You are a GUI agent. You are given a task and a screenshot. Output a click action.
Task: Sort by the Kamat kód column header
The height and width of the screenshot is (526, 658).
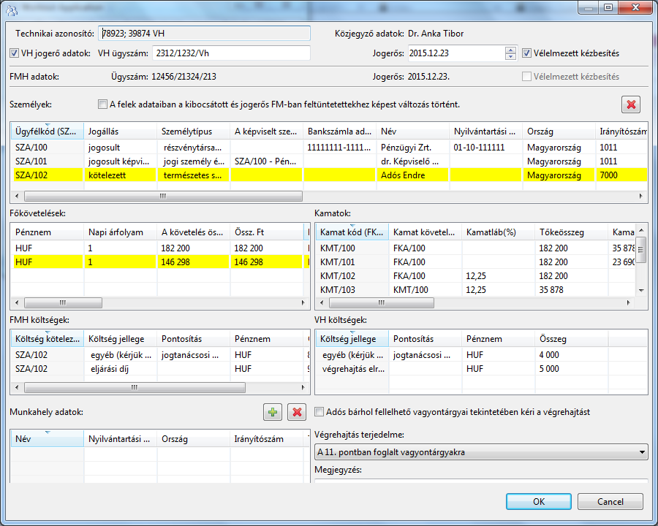coord(350,232)
